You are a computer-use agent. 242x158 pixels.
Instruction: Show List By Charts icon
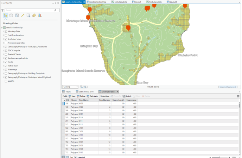click(x=40, y=15)
